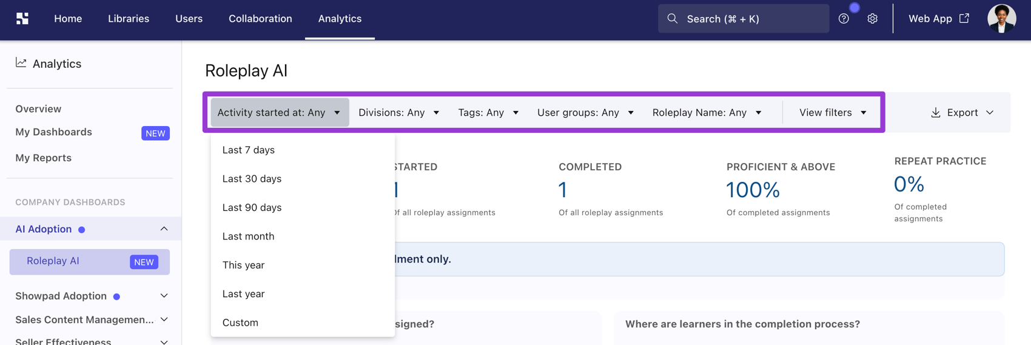Click the search magnifier icon
Image resolution: width=1031 pixels, height=345 pixels.
click(x=673, y=19)
